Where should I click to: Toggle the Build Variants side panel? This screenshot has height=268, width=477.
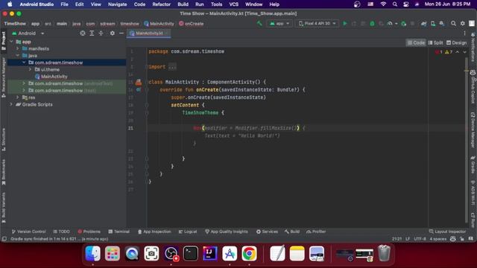4,208
